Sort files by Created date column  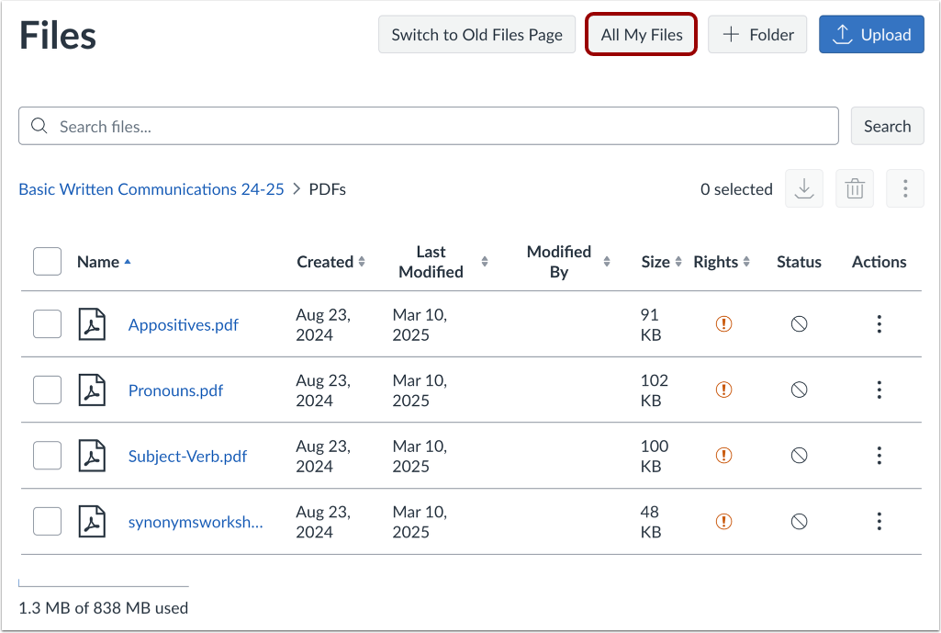[x=330, y=262]
